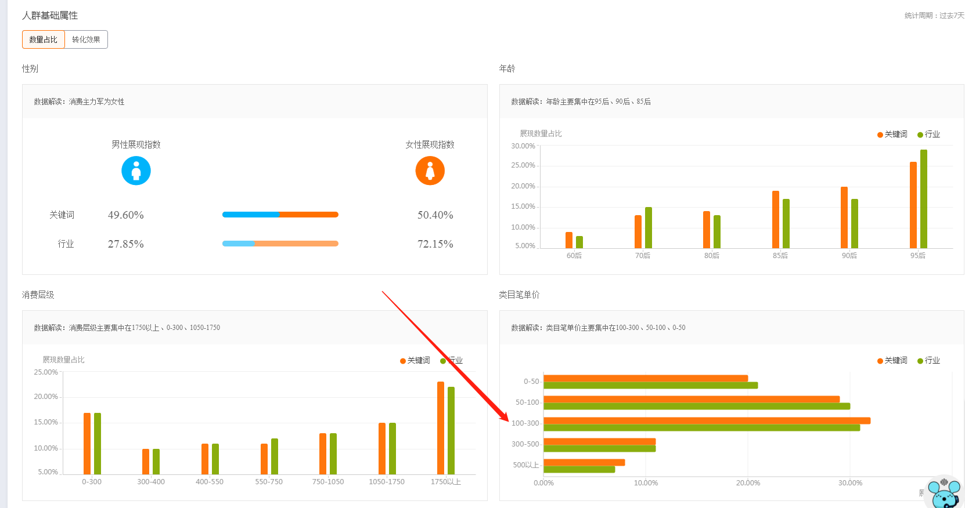
Task: Toggle 关键词 legend in 消费层级 chart
Action: click(x=415, y=361)
